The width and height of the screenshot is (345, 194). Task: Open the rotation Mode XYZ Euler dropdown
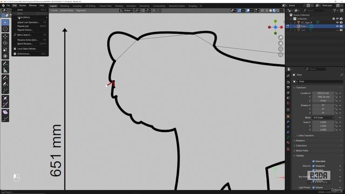click(x=323, y=117)
